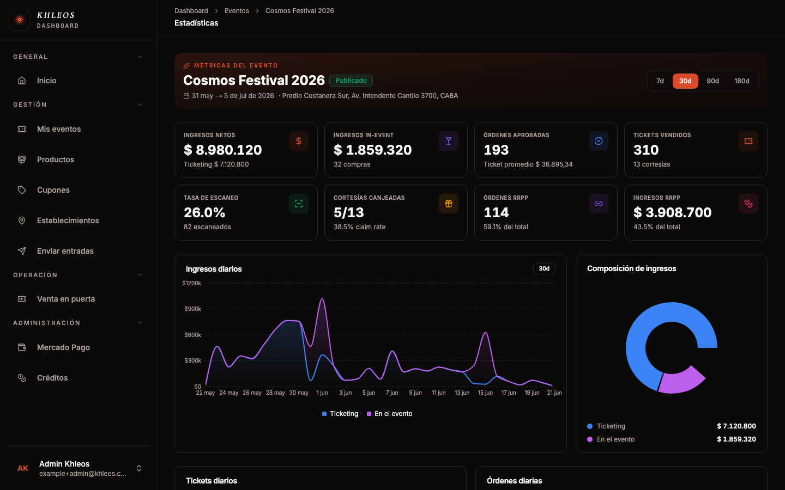Screen dimensions: 785x490
Task: Click the cocktail glass icon in Ingresos In-Event card
Action: click(x=449, y=141)
